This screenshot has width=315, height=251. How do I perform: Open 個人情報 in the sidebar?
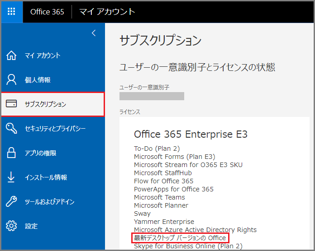coord(38,80)
